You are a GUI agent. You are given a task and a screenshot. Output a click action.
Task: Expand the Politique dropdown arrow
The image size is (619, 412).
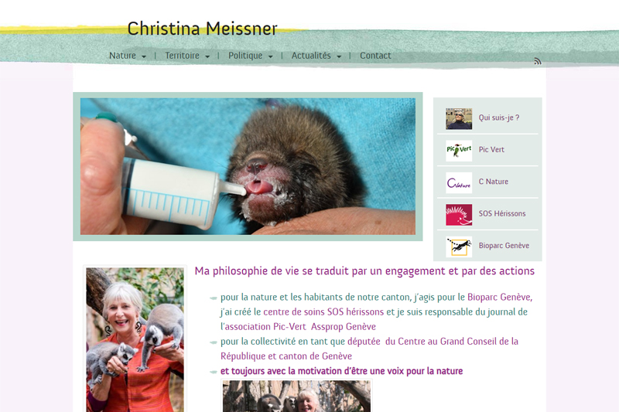(270, 56)
